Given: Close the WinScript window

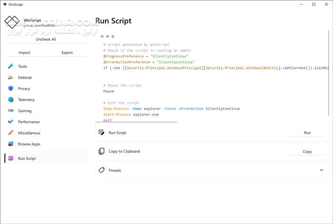Looking at the screenshot, I should (x=326, y=4).
